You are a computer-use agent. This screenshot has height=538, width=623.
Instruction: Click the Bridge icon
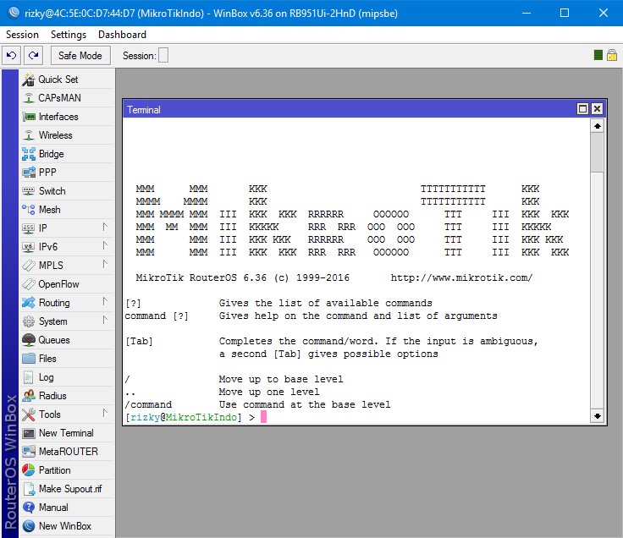28,154
